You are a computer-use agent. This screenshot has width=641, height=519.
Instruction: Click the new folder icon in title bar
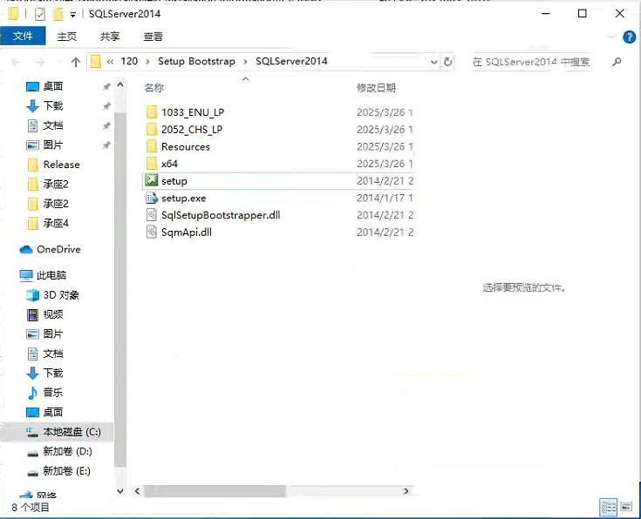(x=58, y=14)
